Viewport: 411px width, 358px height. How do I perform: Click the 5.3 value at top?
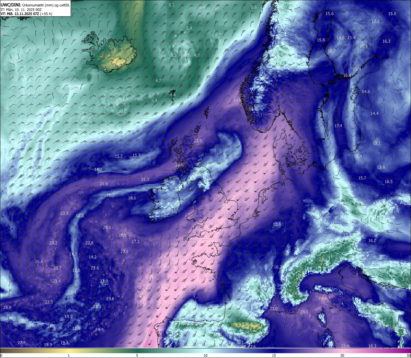coord(171,5)
